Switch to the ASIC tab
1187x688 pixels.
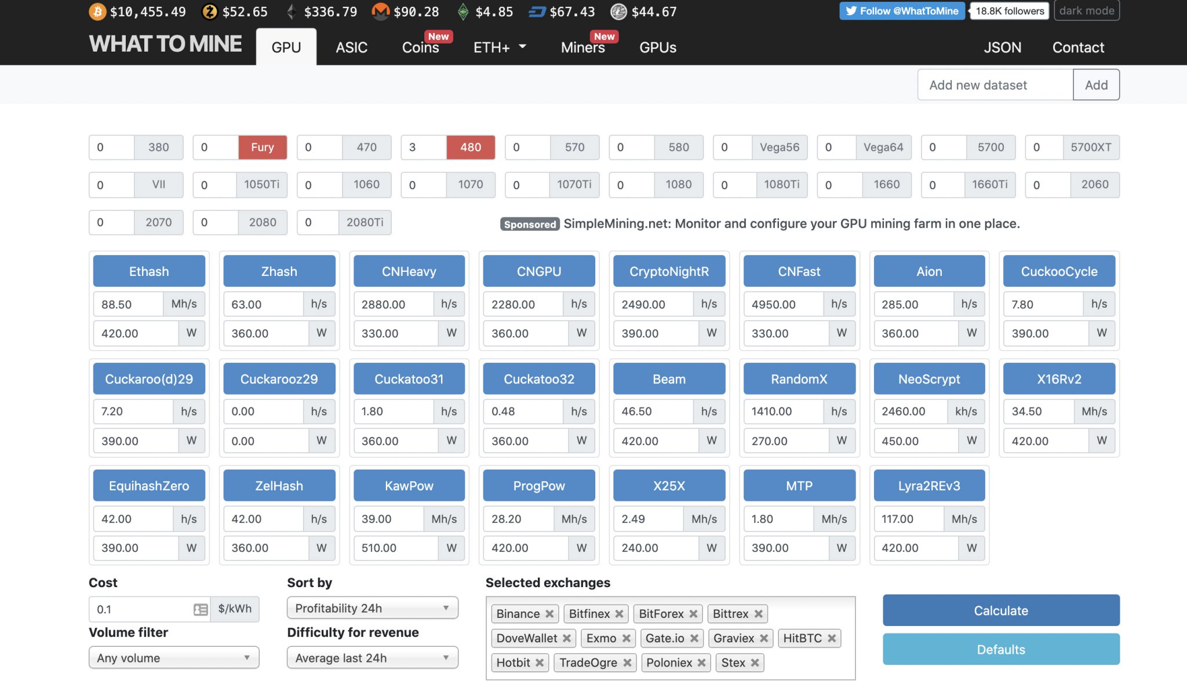coord(351,48)
